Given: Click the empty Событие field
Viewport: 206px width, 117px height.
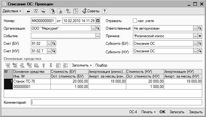Looking at the screenshot, I should click(63, 36).
